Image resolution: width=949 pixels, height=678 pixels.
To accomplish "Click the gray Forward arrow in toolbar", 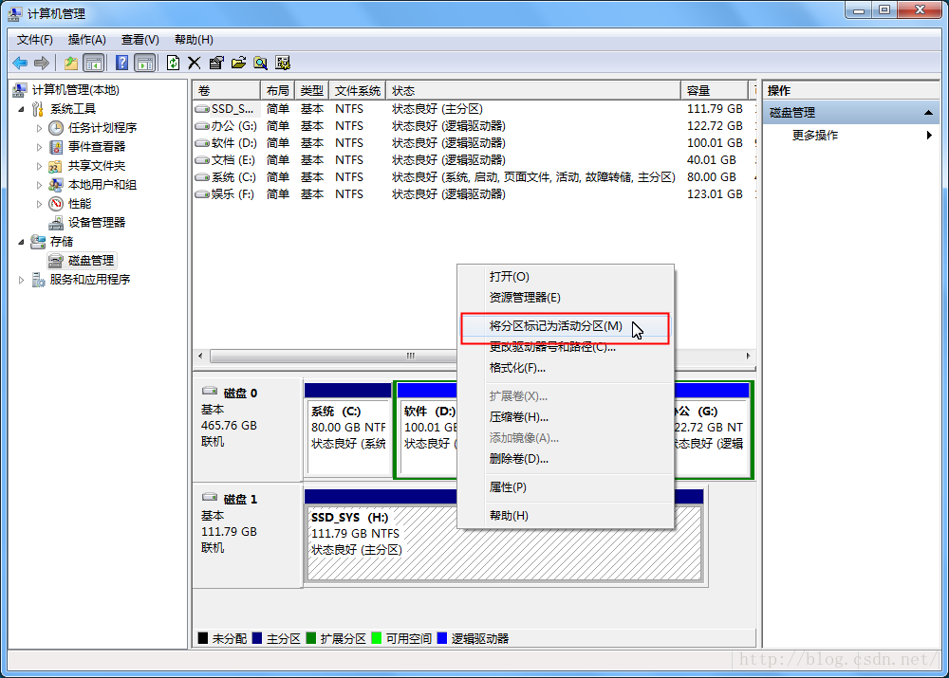I will (42, 63).
